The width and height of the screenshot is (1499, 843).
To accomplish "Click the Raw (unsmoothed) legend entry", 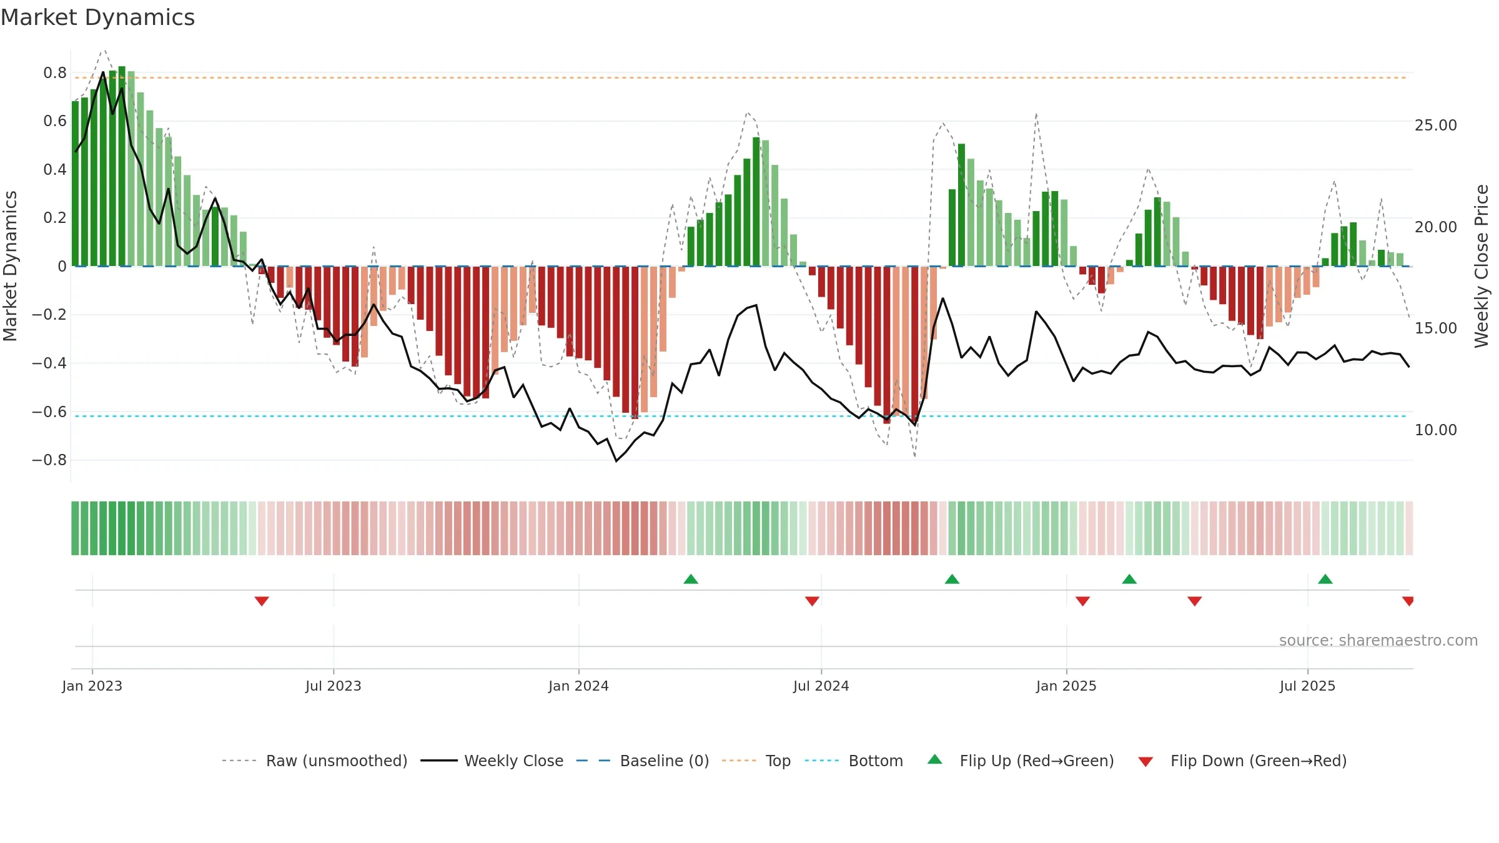I will (314, 761).
